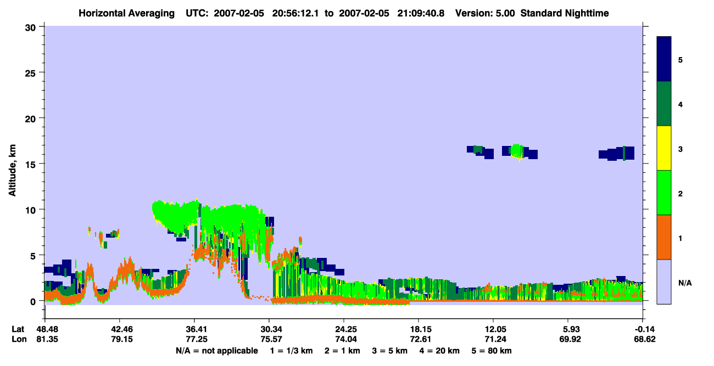Click the dark green colorbar segment labeled 4
714x366 pixels.
[x=664, y=104]
